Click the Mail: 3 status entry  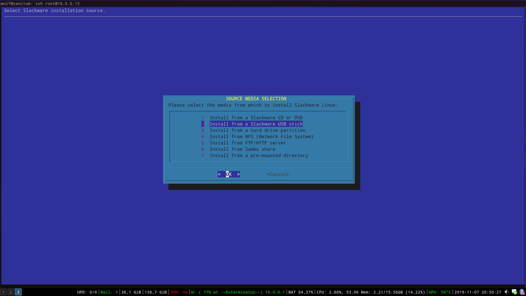(109, 292)
